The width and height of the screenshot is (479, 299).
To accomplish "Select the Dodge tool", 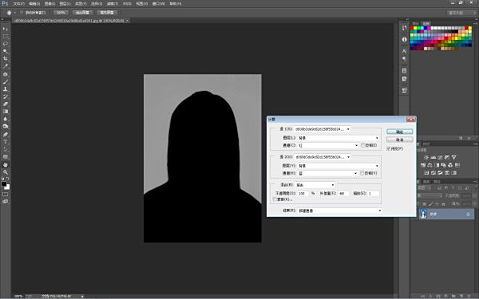I will point(6,126).
